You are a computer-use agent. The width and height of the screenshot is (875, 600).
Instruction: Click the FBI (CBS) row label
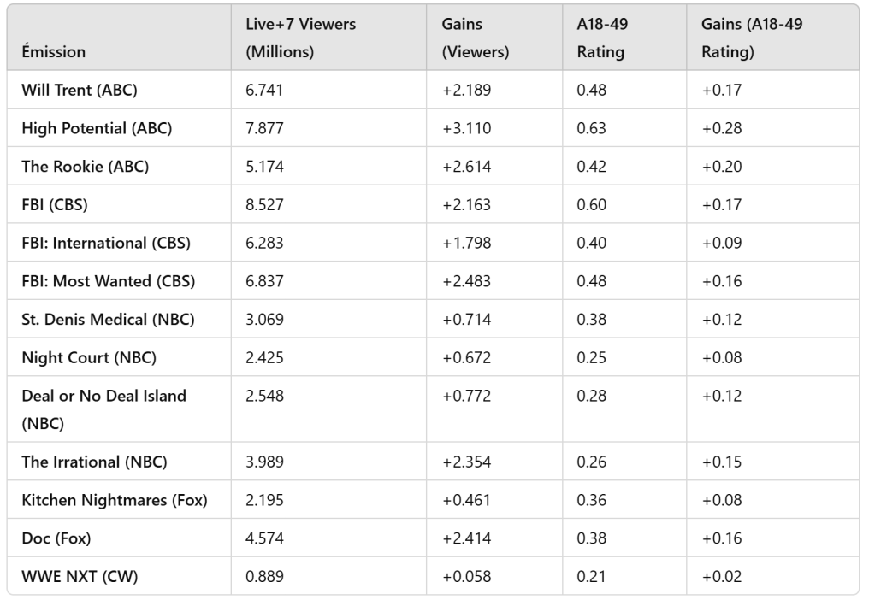click(60, 205)
